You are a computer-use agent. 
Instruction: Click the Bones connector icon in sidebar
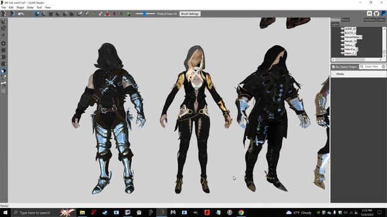click(4, 77)
